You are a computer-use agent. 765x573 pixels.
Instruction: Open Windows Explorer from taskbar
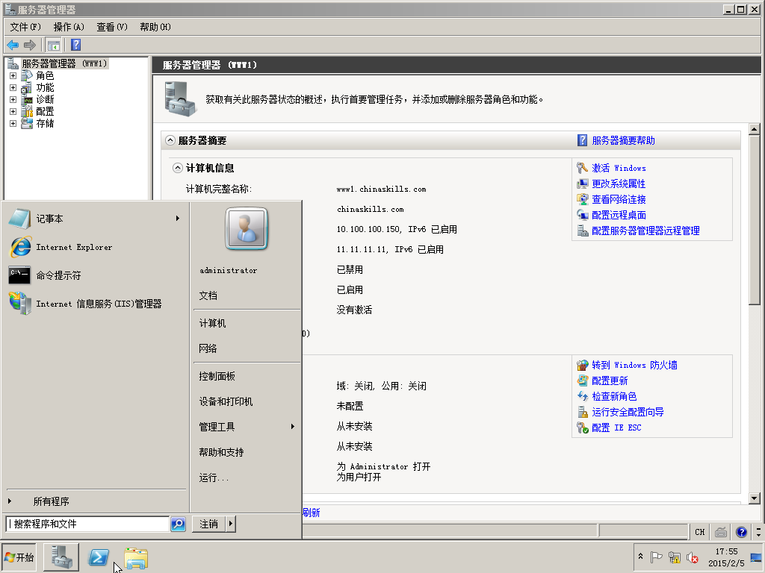[136, 558]
